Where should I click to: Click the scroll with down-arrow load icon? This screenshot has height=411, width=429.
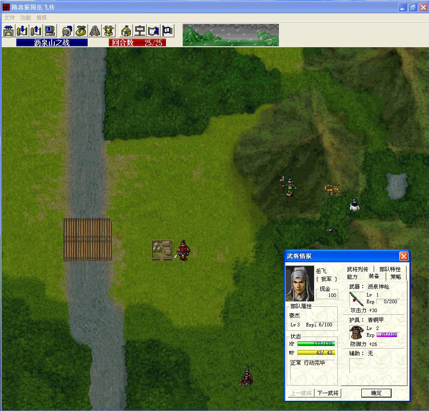[x=22, y=31]
